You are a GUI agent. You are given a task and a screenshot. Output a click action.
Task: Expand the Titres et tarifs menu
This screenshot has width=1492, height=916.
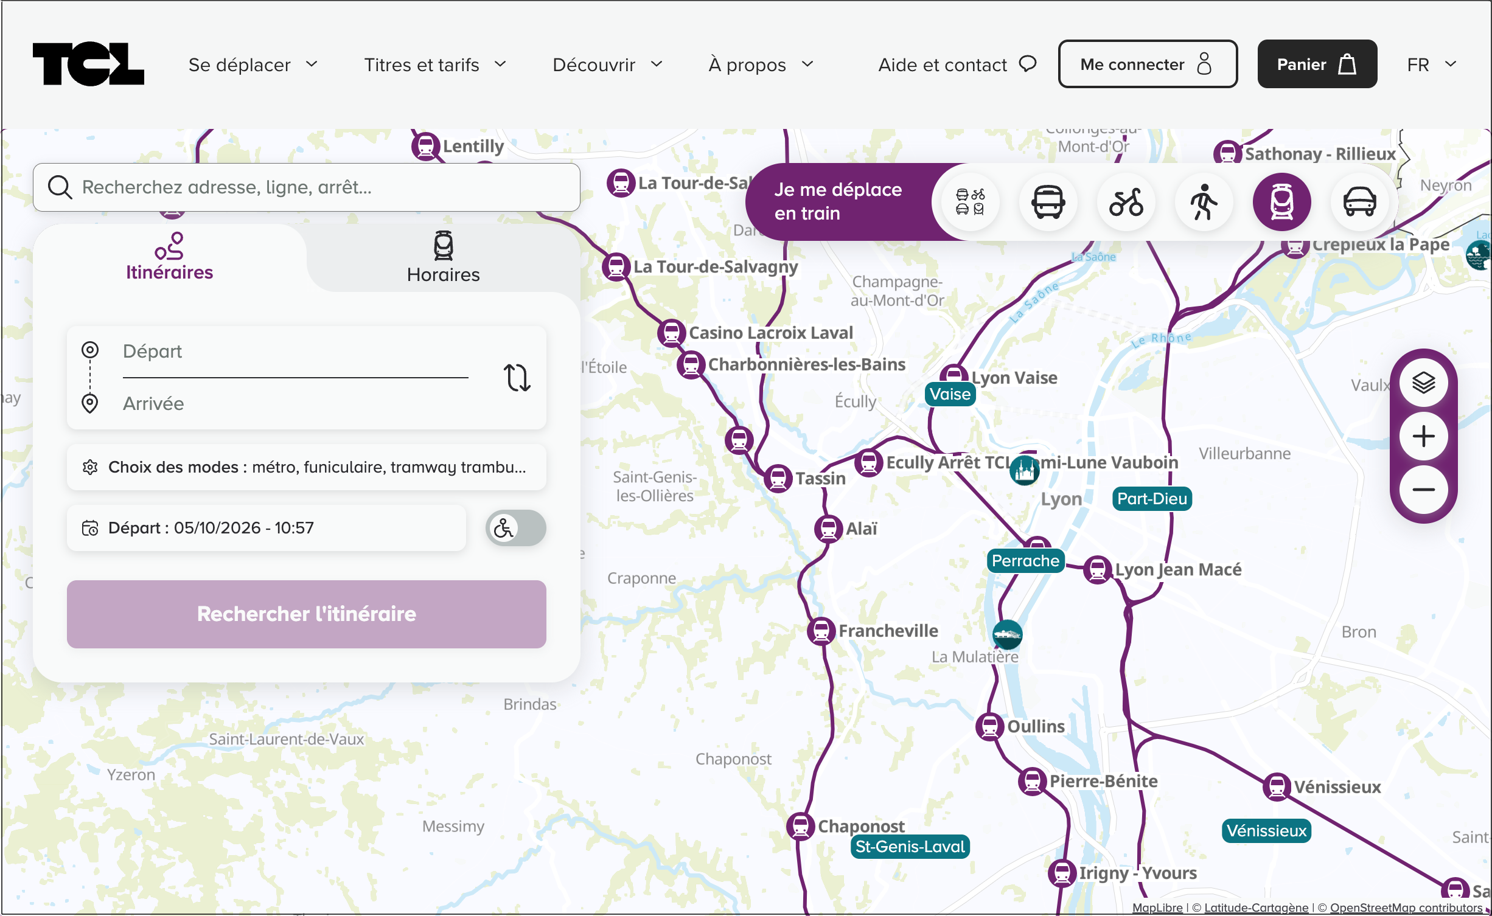pyautogui.click(x=435, y=64)
